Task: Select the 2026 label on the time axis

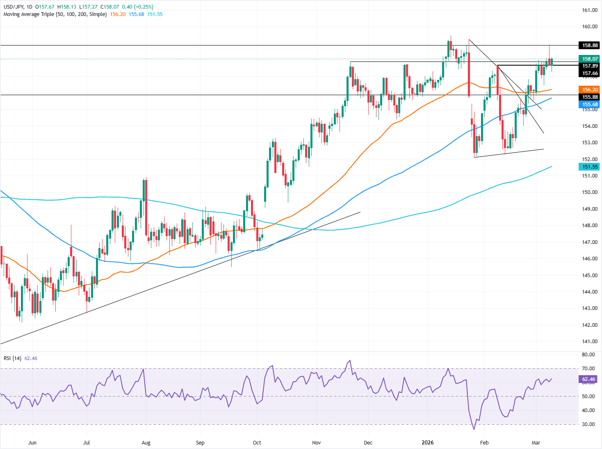Action: 428,443
